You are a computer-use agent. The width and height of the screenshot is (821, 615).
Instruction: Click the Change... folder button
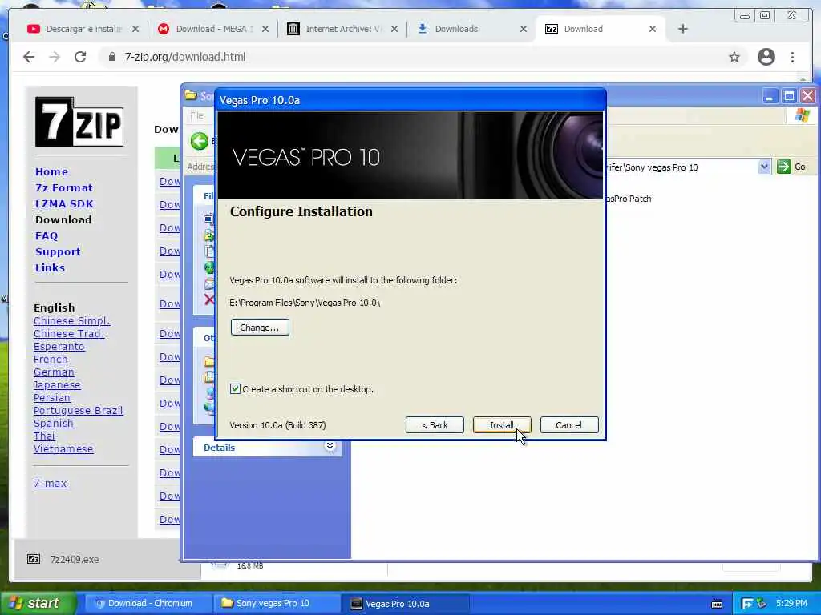tap(260, 328)
